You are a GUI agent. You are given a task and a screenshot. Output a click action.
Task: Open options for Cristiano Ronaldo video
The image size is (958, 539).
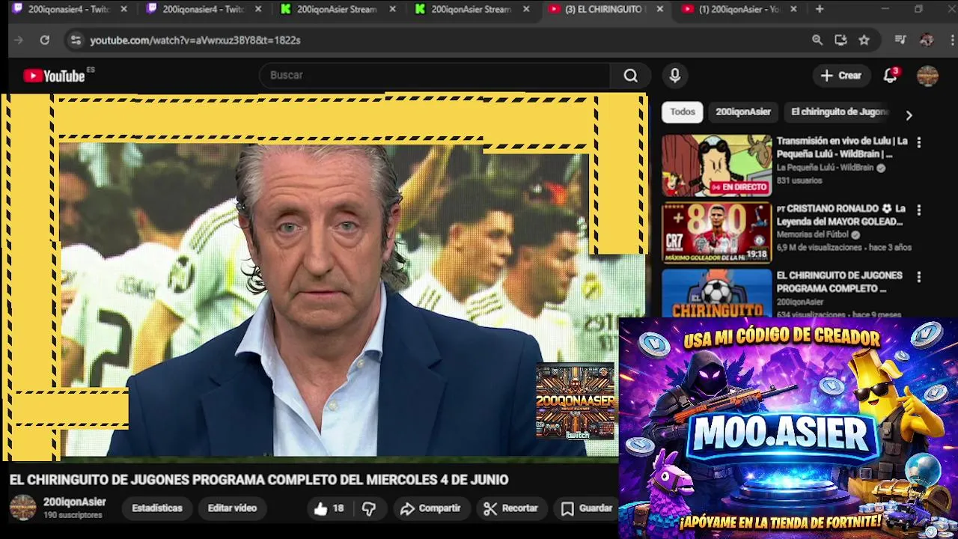[x=918, y=210]
